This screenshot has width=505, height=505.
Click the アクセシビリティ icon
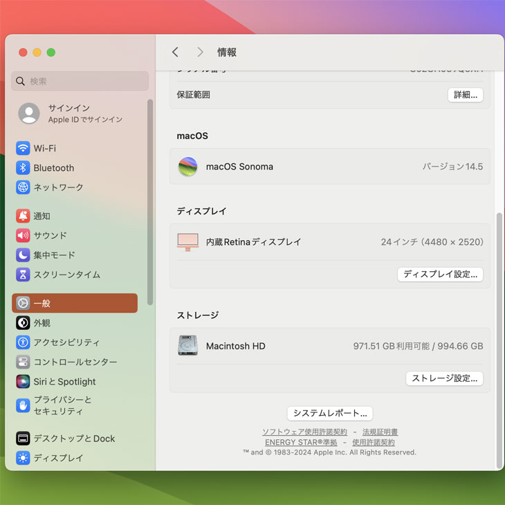[23, 342]
